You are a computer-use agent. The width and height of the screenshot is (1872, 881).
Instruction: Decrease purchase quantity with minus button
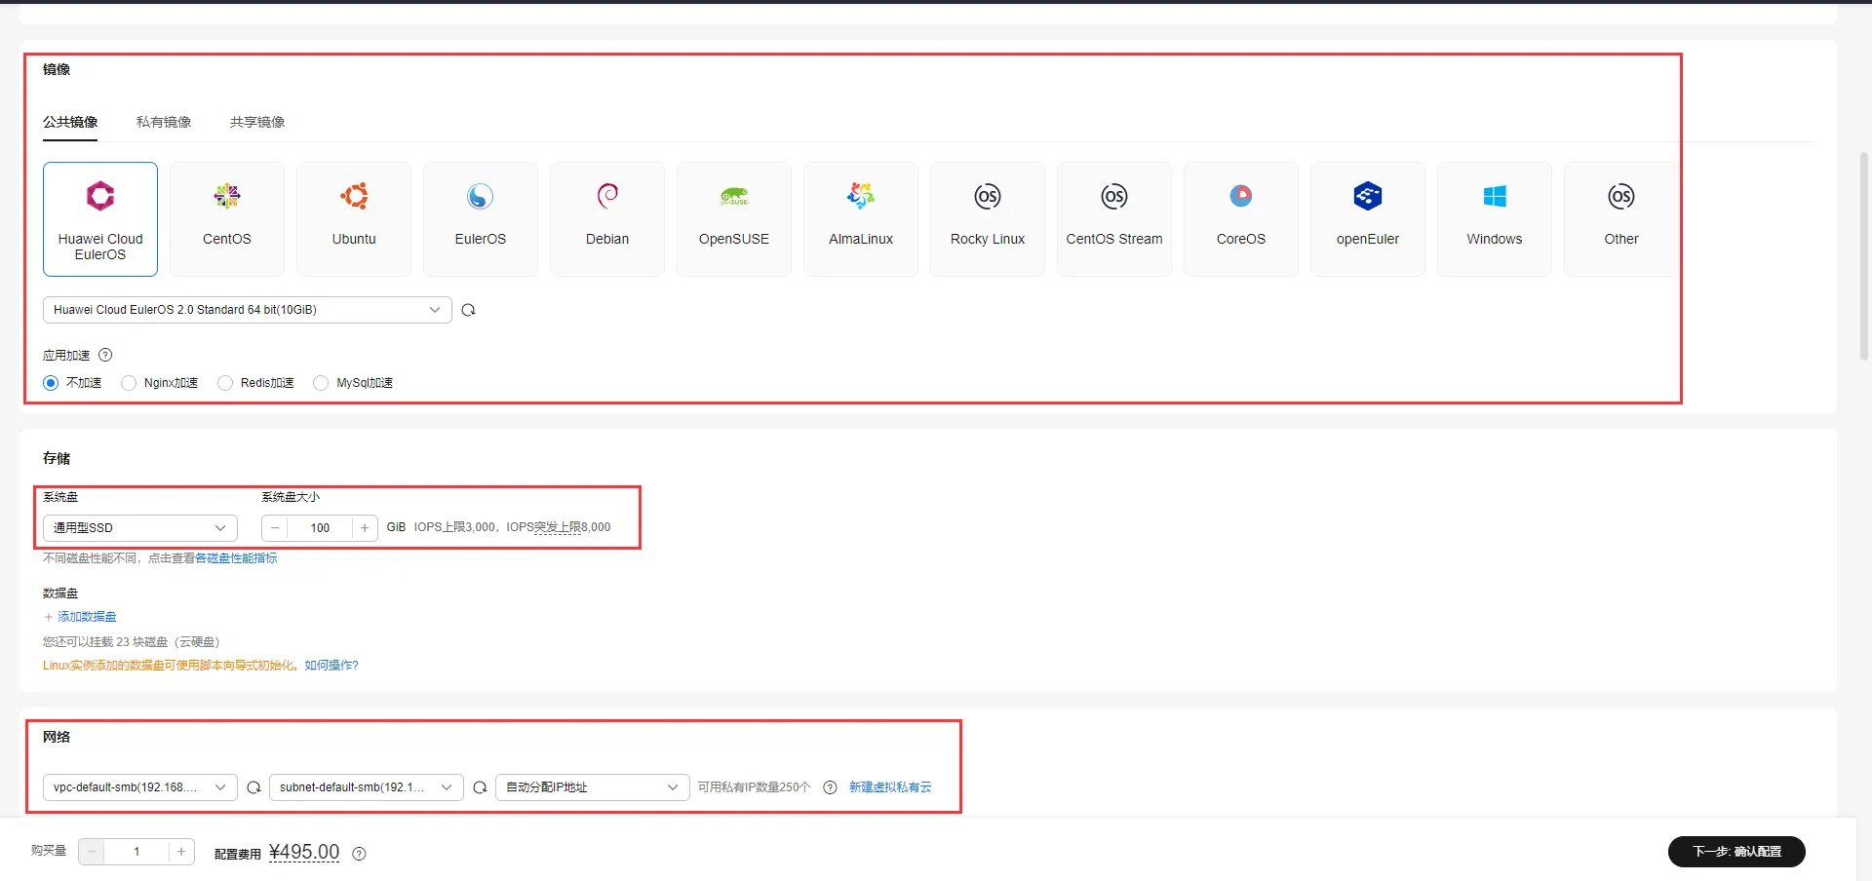coord(92,852)
